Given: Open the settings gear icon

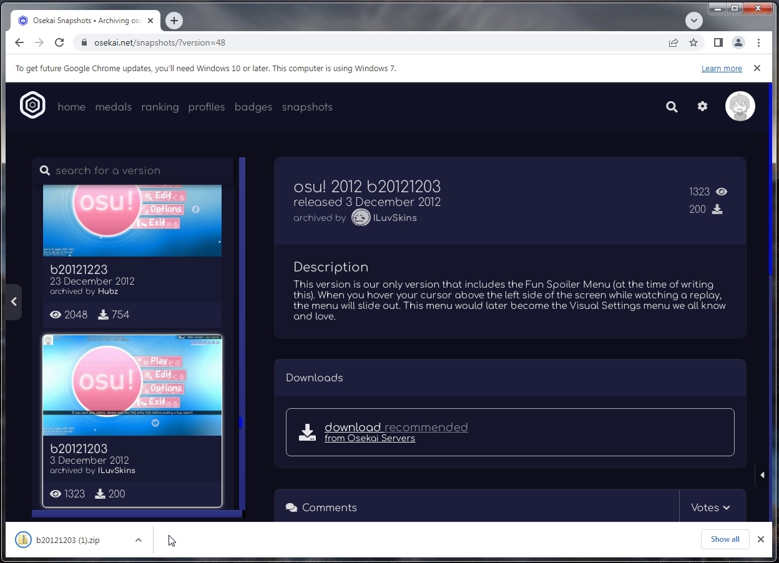Looking at the screenshot, I should (x=702, y=107).
